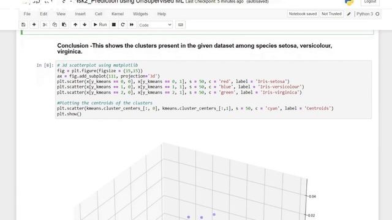Viewport: 392px width, 220px height.
Task: Click the plt.show() line in the cell
Action: coord(69,114)
